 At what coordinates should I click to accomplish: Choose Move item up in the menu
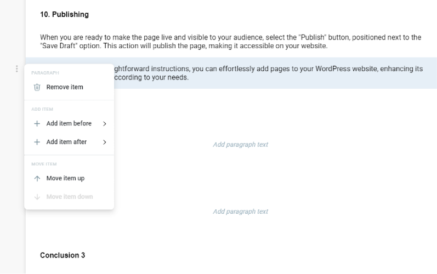(69, 178)
